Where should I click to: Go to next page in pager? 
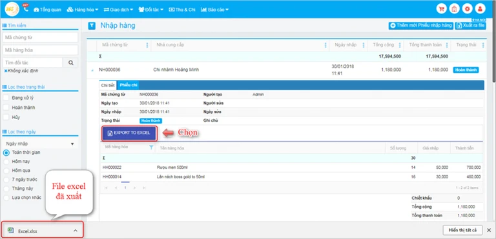[135, 188]
